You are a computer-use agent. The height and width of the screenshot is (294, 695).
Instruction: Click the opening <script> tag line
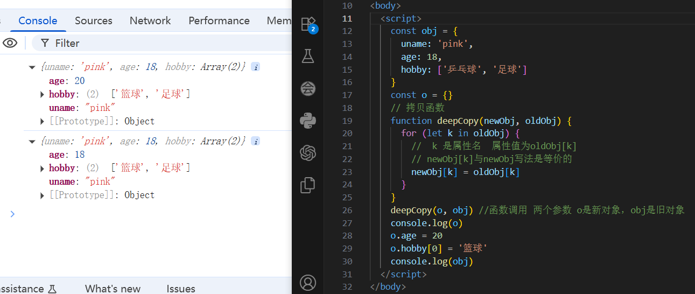[x=401, y=18]
